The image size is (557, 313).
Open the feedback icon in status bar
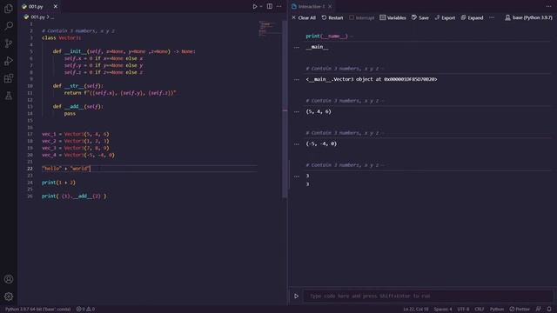pyautogui.click(x=539, y=310)
